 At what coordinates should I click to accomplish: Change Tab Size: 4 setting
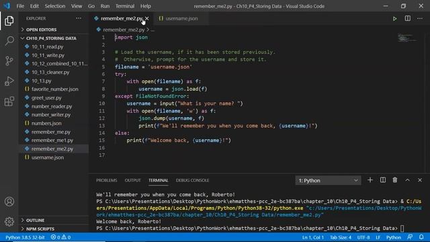point(341,237)
